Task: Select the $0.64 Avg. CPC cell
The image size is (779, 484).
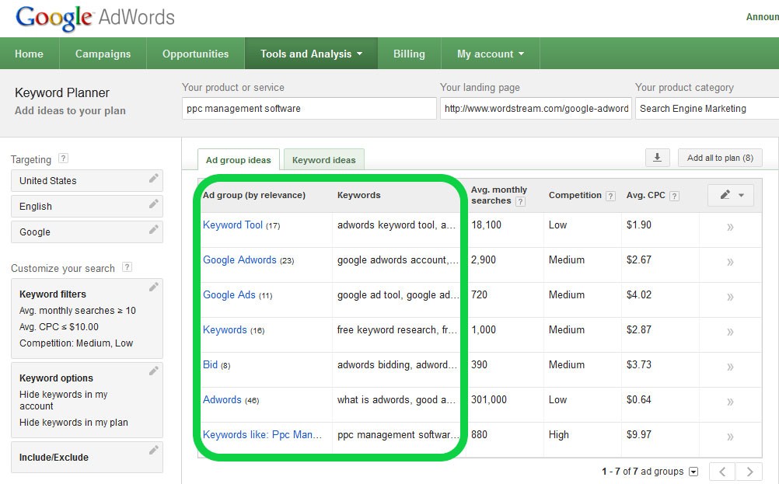Action: pyautogui.click(x=638, y=399)
